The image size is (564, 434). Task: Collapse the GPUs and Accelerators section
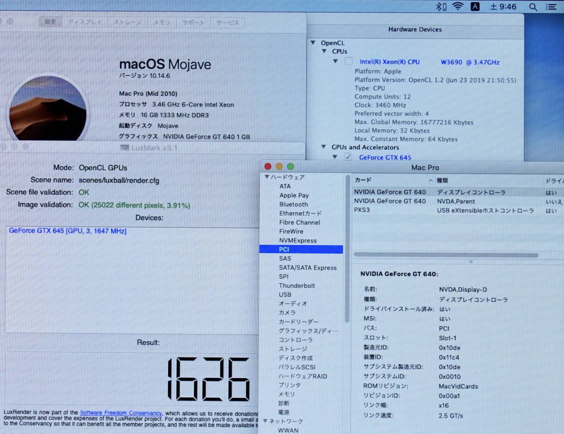pyautogui.click(x=324, y=147)
